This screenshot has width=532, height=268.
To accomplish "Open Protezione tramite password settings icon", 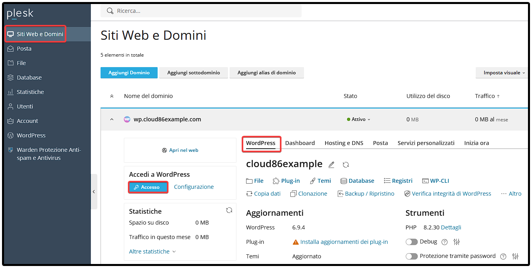I will coord(516,256).
